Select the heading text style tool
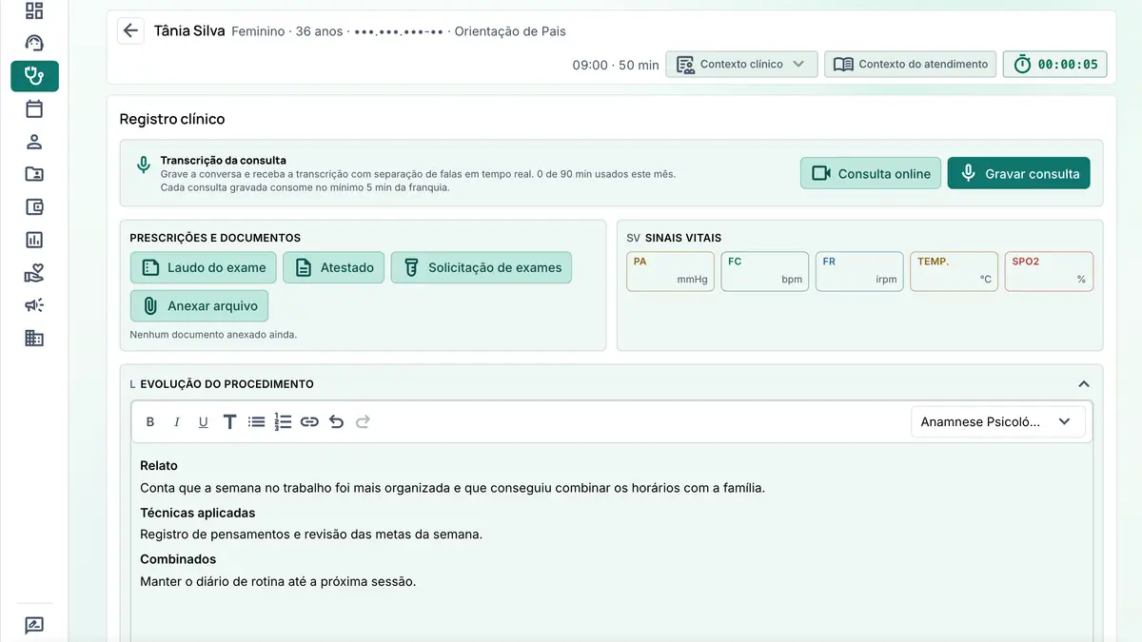Image resolution: width=1142 pixels, height=642 pixels. pyautogui.click(x=229, y=421)
